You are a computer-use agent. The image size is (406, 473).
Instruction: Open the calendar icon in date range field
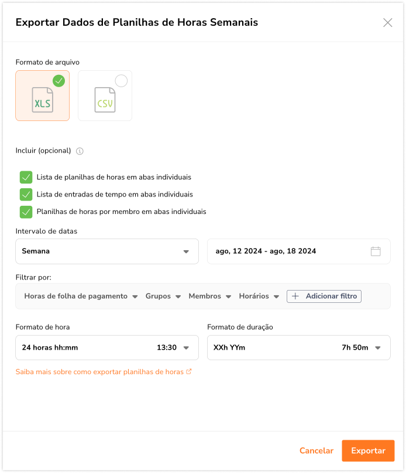click(x=376, y=251)
